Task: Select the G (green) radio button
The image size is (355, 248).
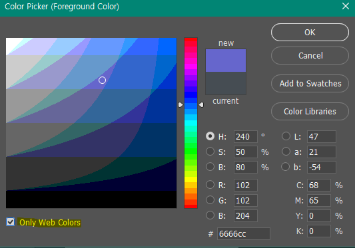Action: 210,200
